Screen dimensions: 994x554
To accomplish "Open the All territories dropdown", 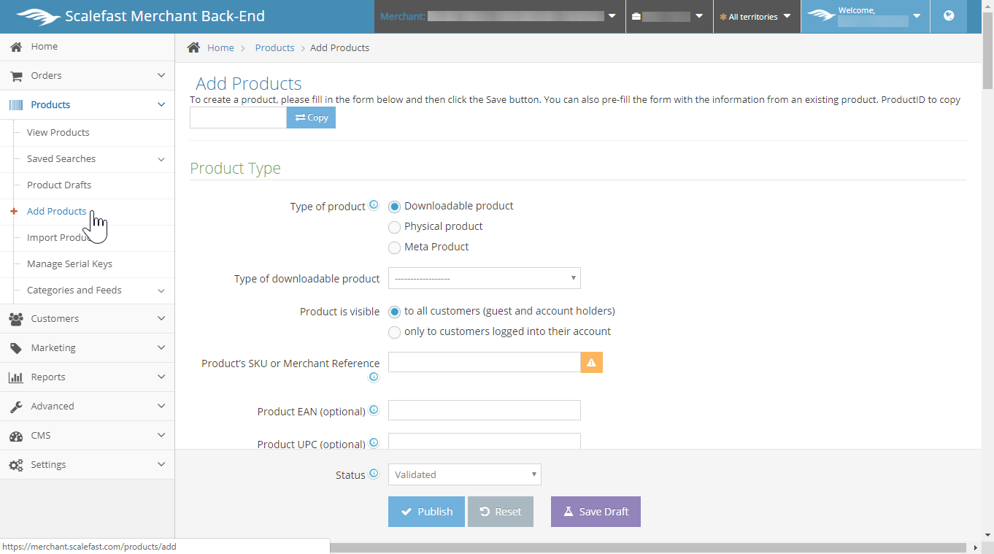I will coord(756,17).
